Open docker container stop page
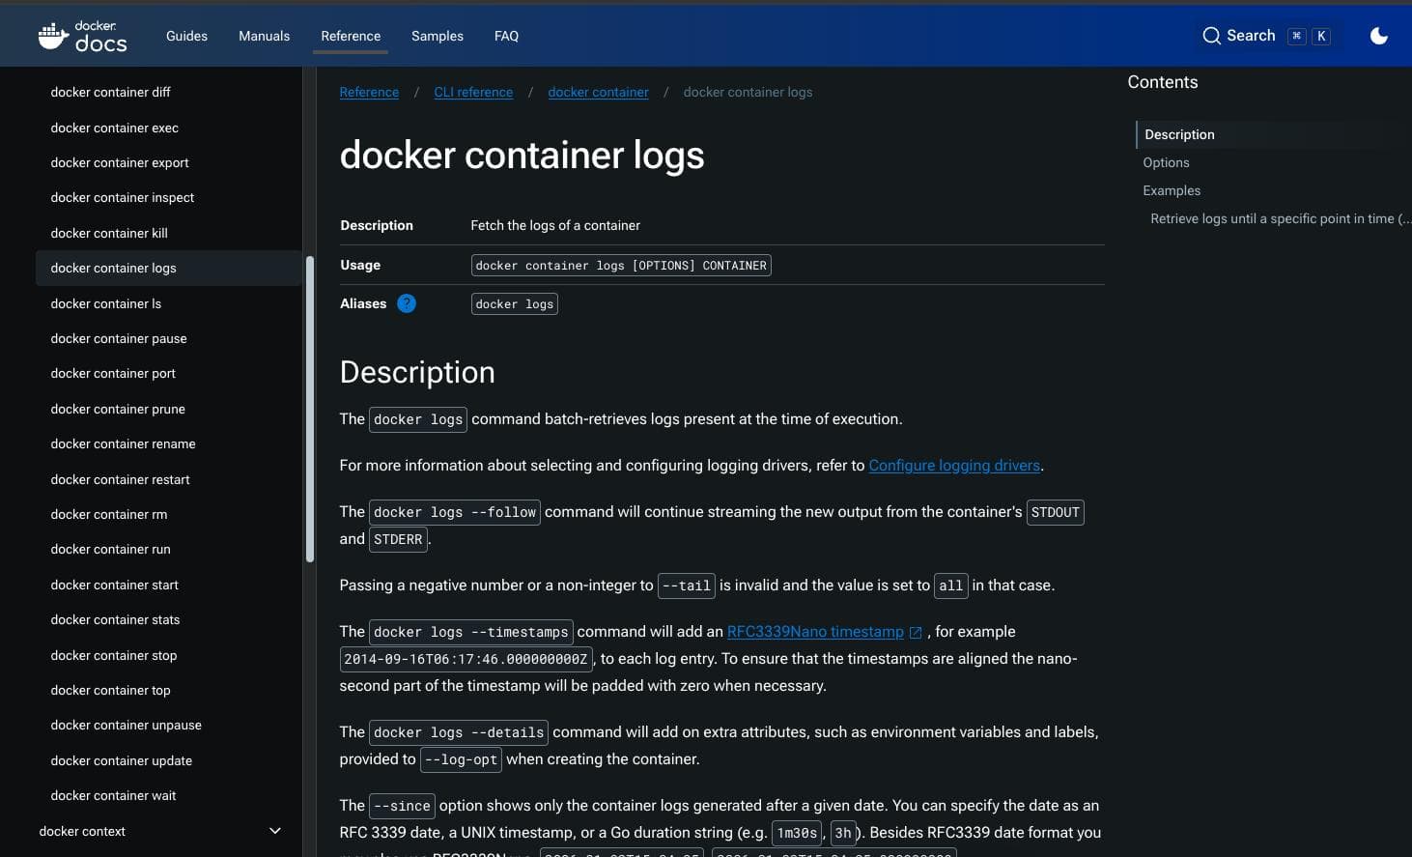1412x857 pixels. click(114, 655)
